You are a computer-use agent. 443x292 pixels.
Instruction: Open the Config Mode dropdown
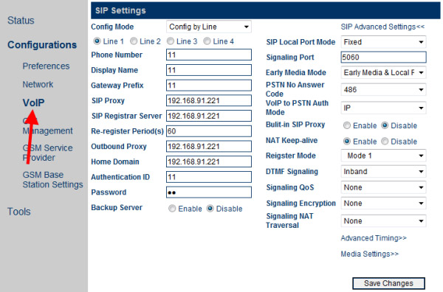(x=209, y=27)
